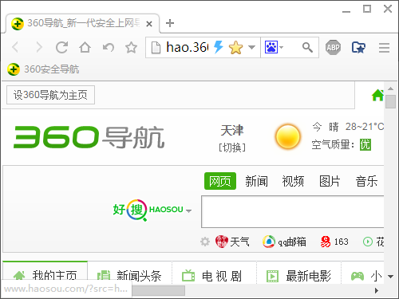The height and width of the screenshot is (299, 399).
Task: Click the blue lightning speed mode icon
Action: (219, 47)
